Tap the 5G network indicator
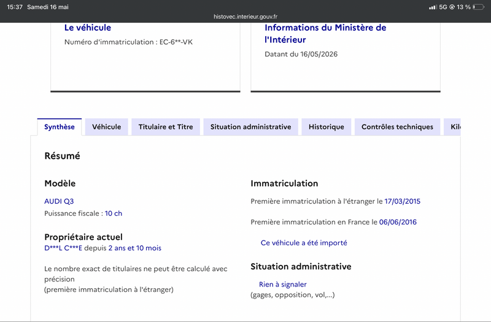Viewport: 491px width, 322px height. click(443, 7)
